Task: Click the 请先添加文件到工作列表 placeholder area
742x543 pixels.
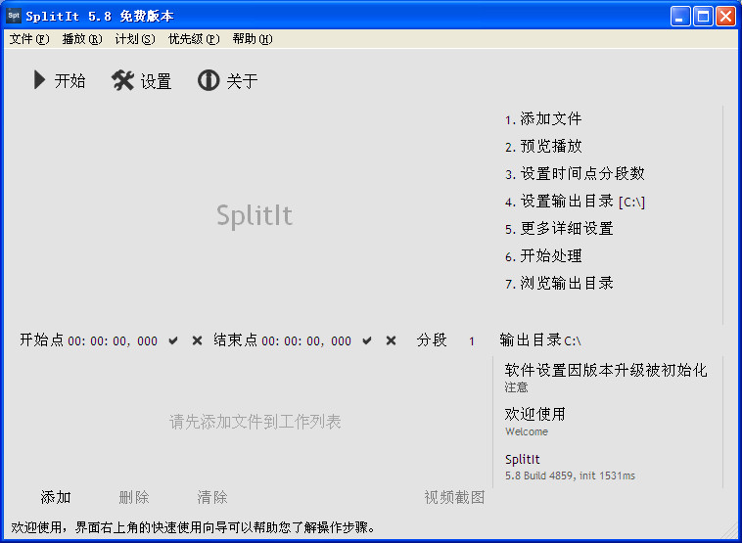Action: click(255, 422)
